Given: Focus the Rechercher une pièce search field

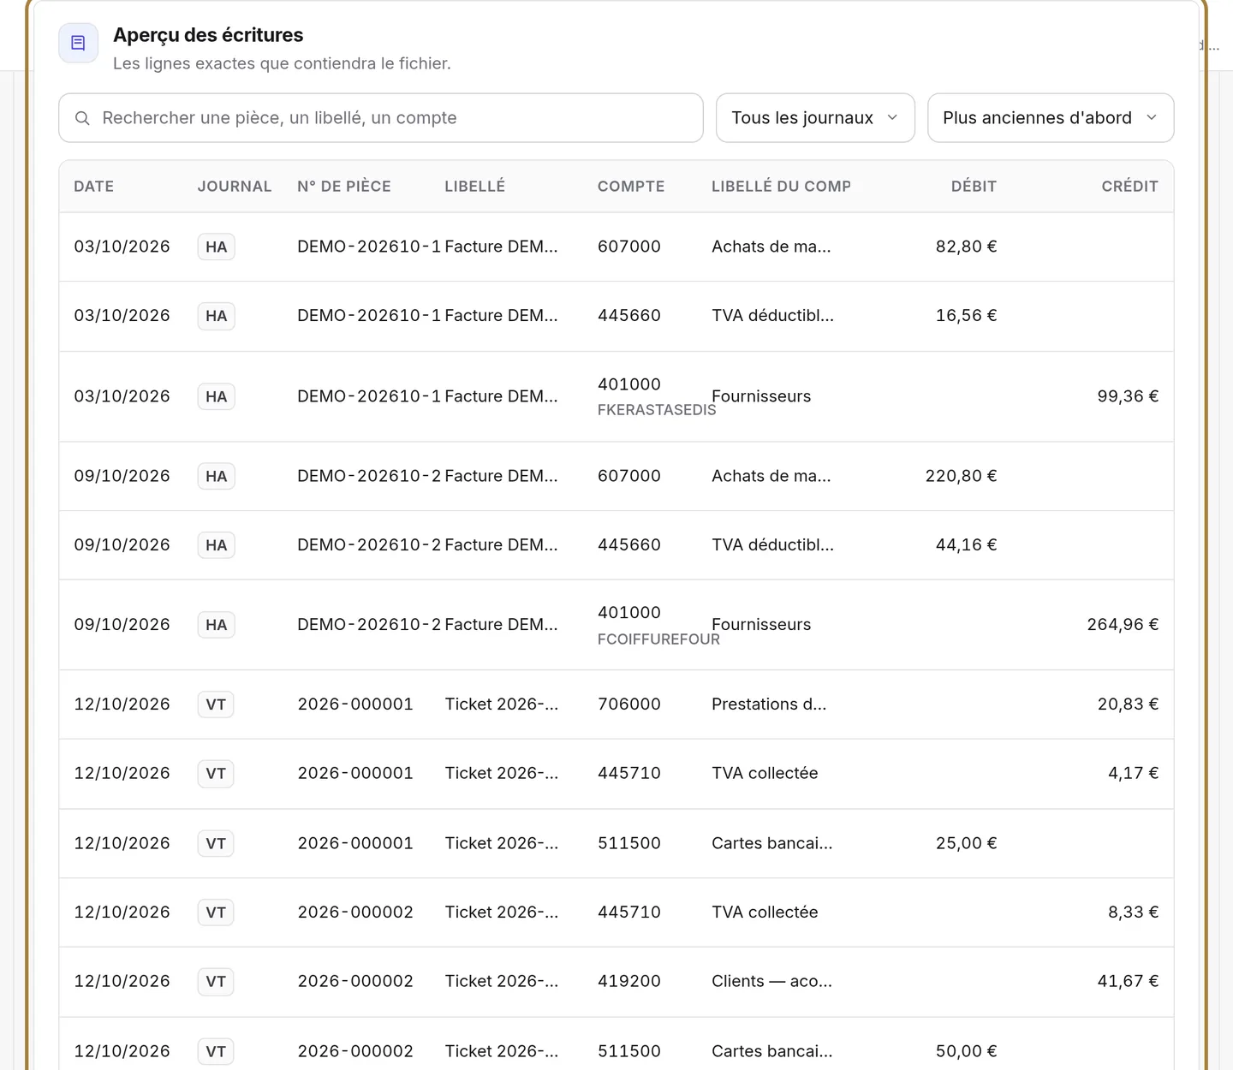Looking at the screenshot, I should (x=381, y=118).
